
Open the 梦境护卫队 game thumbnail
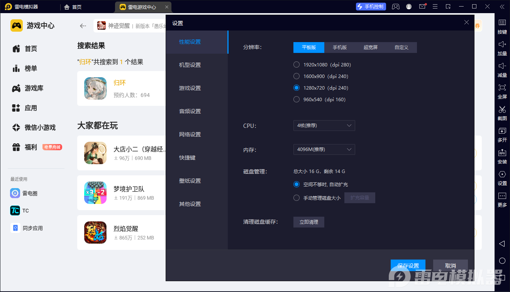coord(95,193)
